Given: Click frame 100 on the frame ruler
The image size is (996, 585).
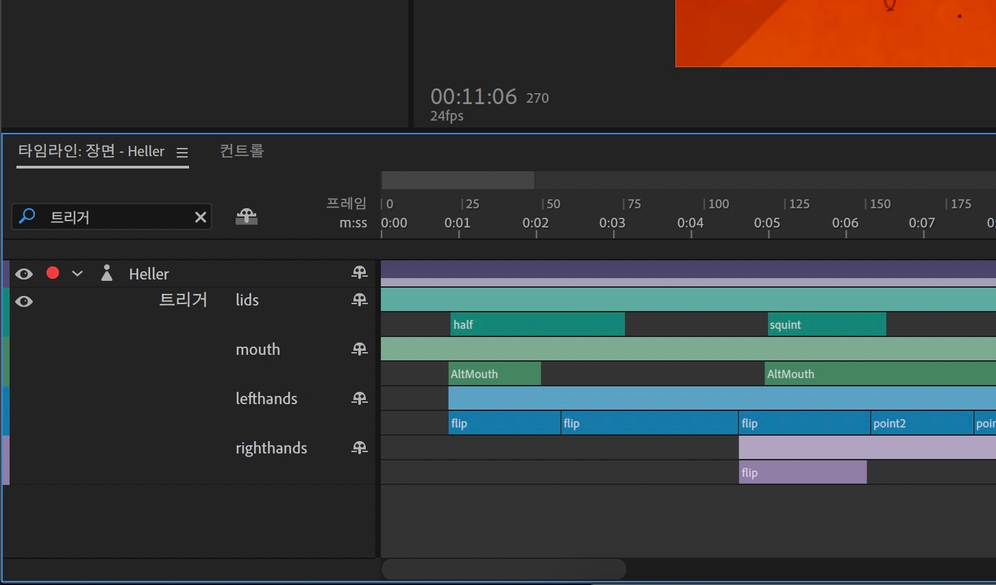Looking at the screenshot, I should point(719,203).
